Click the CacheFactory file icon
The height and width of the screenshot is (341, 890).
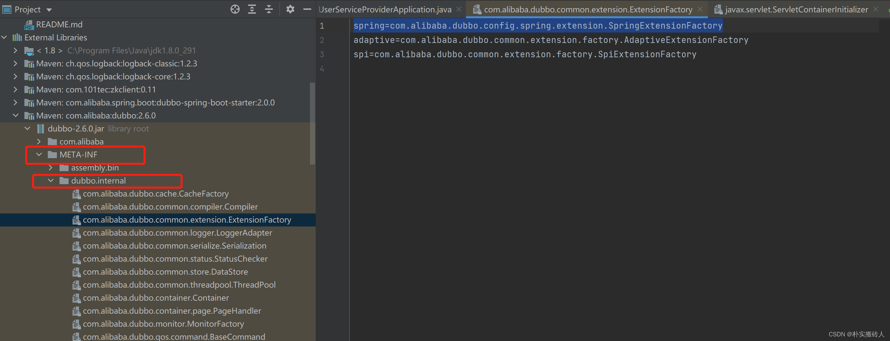pyautogui.click(x=76, y=194)
